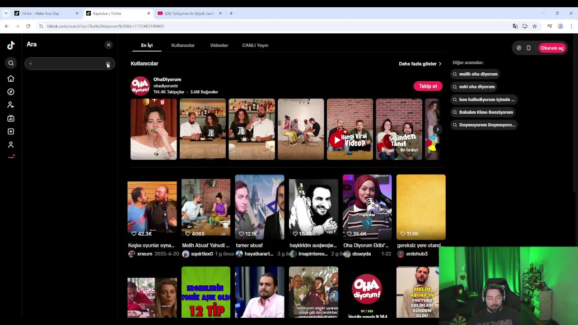Show next videos in OhaDiyorum carousel
Image resolution: width=578 pixels, height=325 pixels.
[x=437, y=130]
